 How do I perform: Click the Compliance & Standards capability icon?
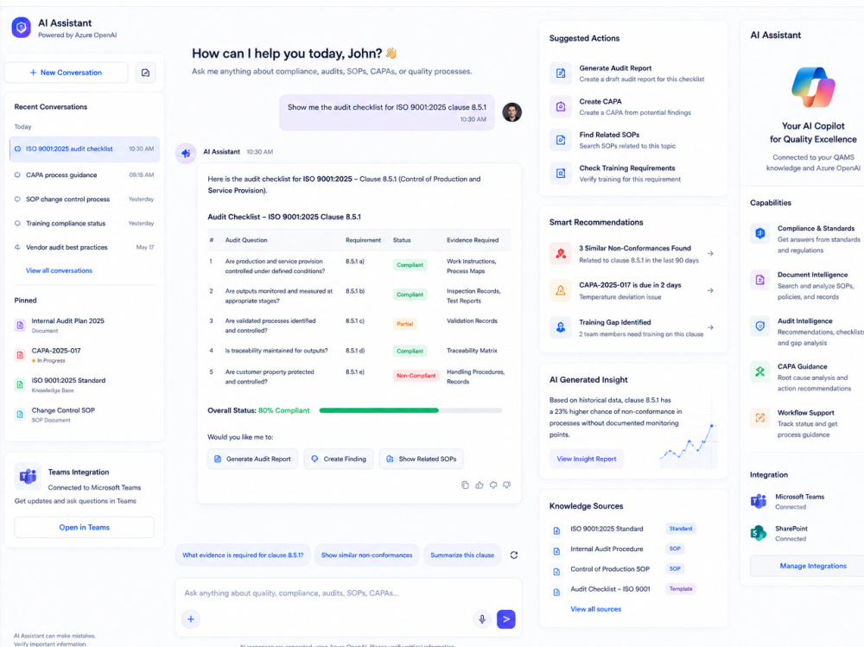point(759,234)
